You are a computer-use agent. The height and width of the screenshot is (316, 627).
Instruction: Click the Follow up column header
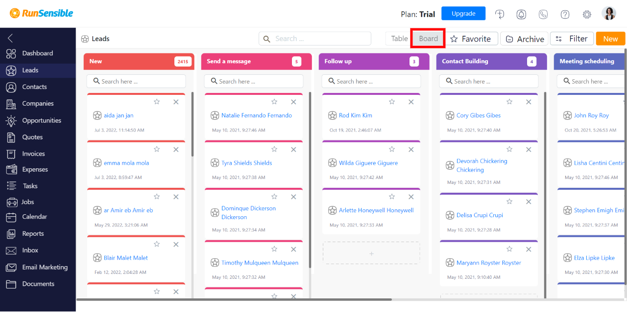pos(374,62)
